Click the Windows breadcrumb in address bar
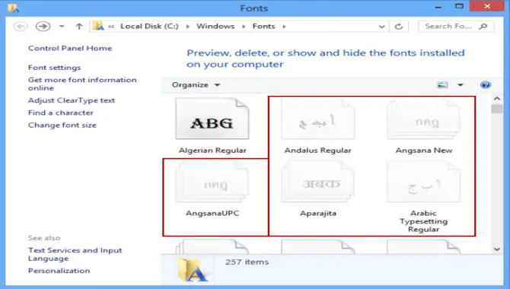Image resolution: width=510 pixels, height=289 pixels. (x=215, y=27)
